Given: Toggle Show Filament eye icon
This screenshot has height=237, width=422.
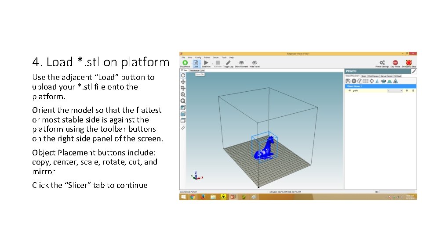Looking at the screenshot, I should pyautogui.click(x=241, y=63).
